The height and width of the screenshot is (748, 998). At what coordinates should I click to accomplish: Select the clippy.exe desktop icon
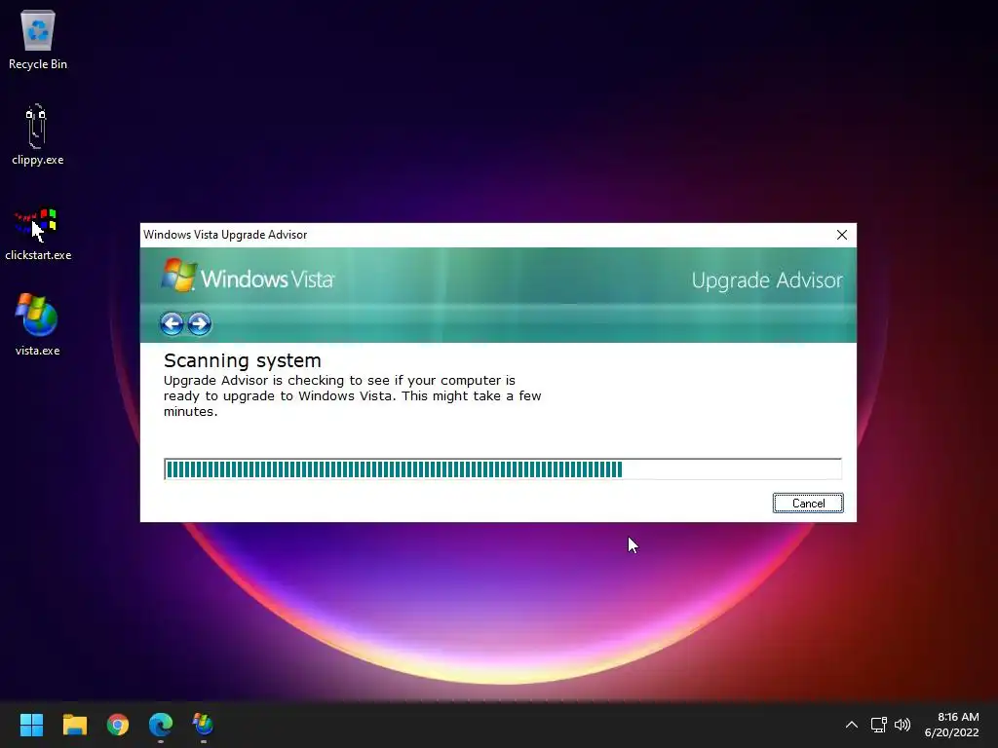[x=37, y=134]
